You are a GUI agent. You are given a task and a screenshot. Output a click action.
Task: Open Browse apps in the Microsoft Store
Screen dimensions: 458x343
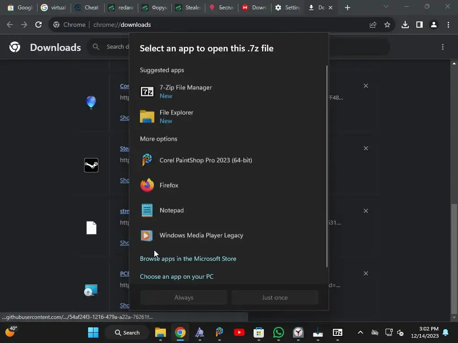(x=188, y=259)
